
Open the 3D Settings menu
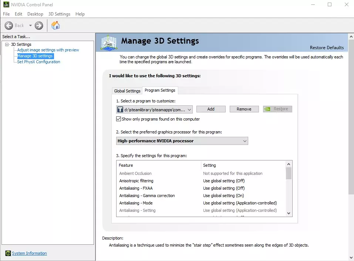pos(59,14)
